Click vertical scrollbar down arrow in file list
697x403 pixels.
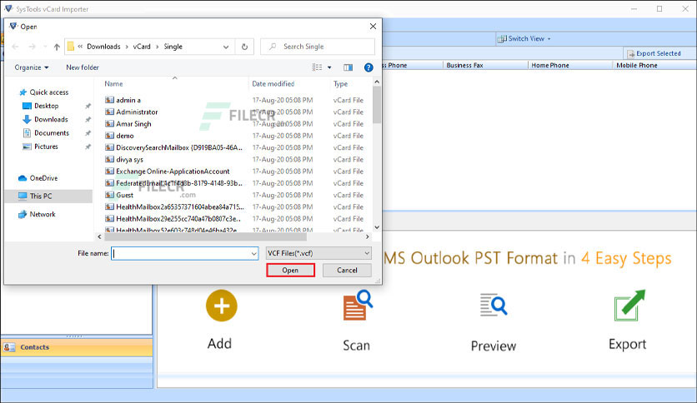[x=377, y=227]
